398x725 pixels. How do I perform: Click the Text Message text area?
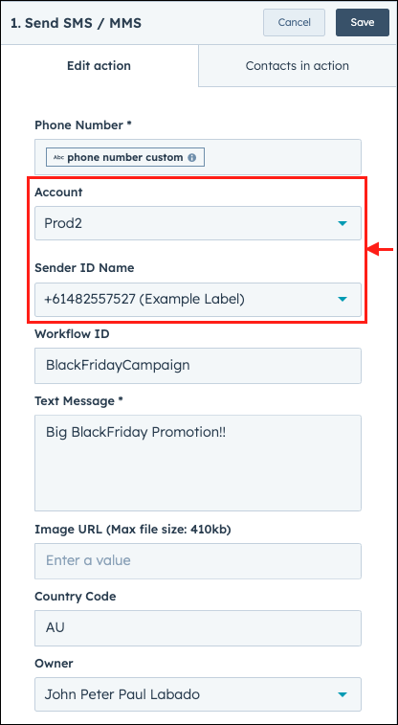pyautogui.click(x=198, y=463)
